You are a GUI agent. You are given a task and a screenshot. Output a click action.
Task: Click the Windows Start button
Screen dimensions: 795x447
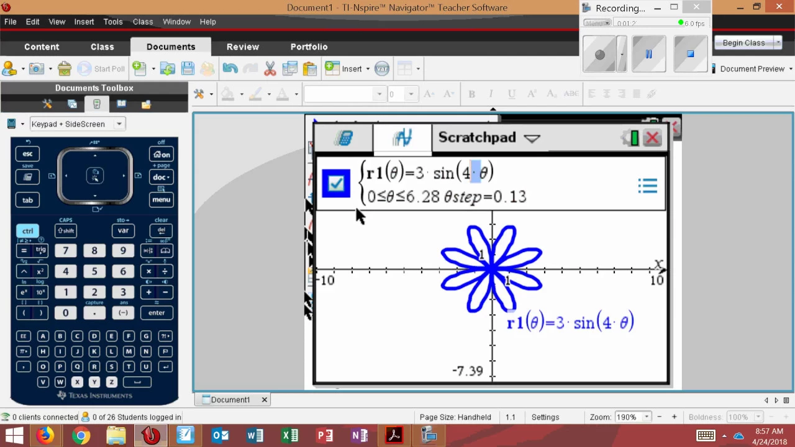click(x=14, y=436)
